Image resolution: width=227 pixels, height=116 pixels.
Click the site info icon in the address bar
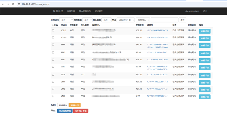tap(19, 4)
